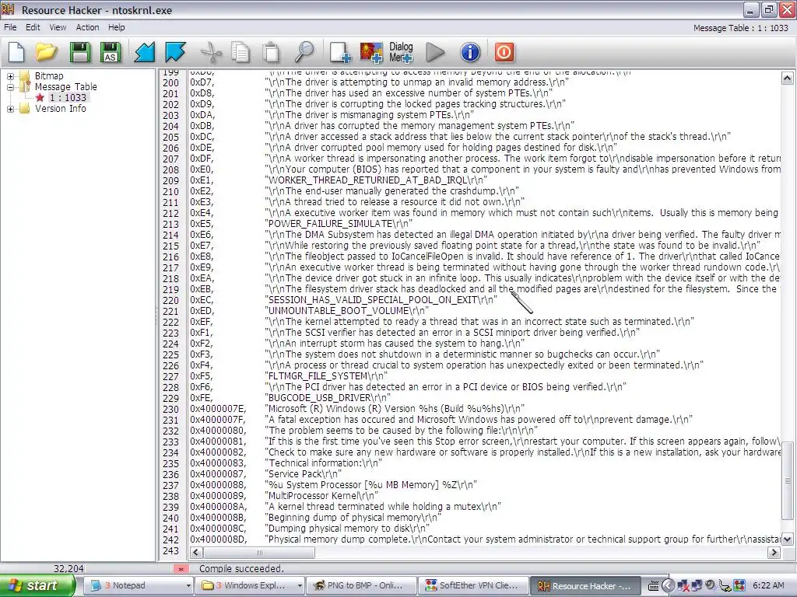Viewport: 797px width, 597px height.
Task: Select the Message Table folder node
Action: [65, 87]
